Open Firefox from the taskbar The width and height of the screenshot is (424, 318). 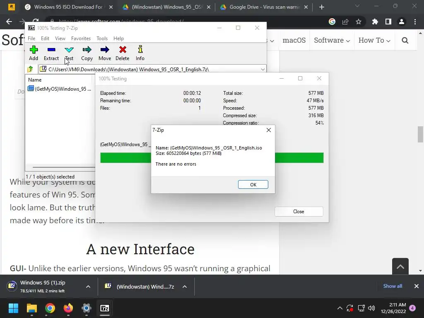68,308
